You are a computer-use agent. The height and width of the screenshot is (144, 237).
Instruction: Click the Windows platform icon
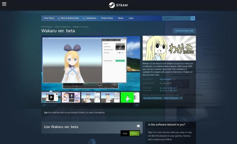(x=138, y=126)
